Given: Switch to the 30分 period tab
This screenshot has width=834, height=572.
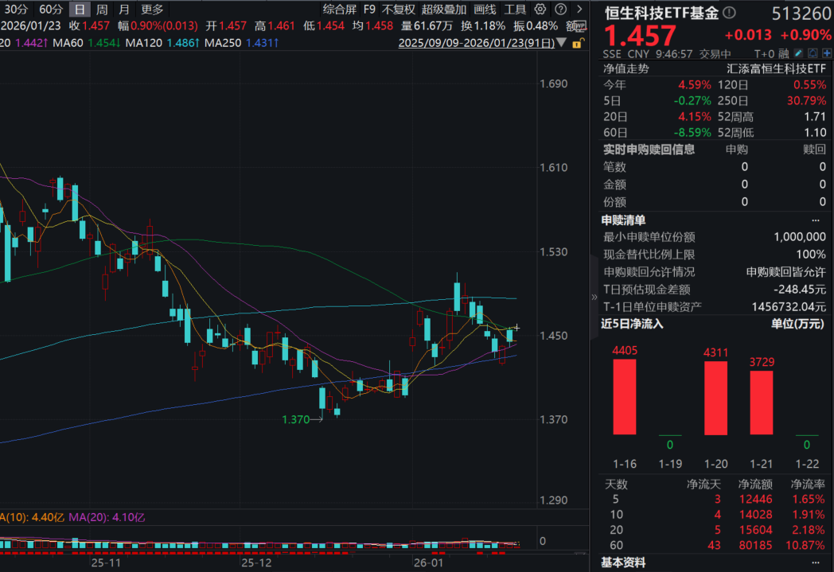Looking at the screenshot, I should click(15, 10).
